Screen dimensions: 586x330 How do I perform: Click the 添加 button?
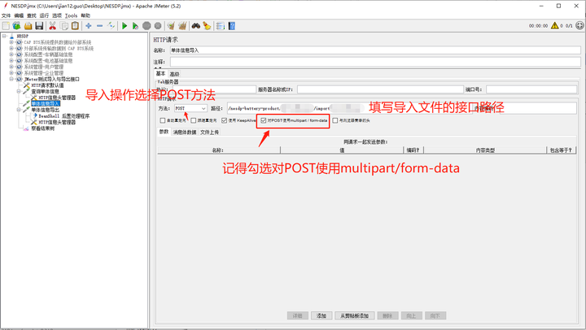pos(321,316)
